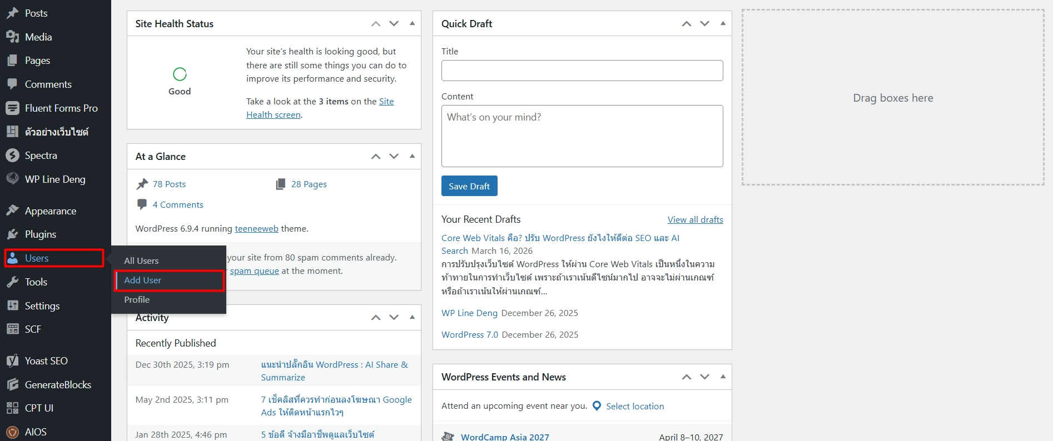Collapse the Quick Draft panel
Screen dimensions: 1053x441
[x=723, y=23]
